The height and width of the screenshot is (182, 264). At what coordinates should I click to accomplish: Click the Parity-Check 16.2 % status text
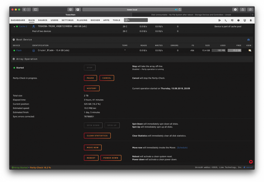tap(40, 167)
